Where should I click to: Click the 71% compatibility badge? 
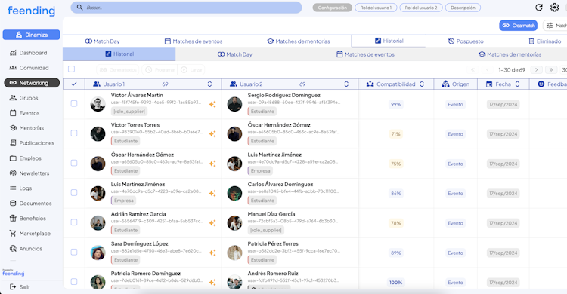pyautogui.click(x=396, y=134)
